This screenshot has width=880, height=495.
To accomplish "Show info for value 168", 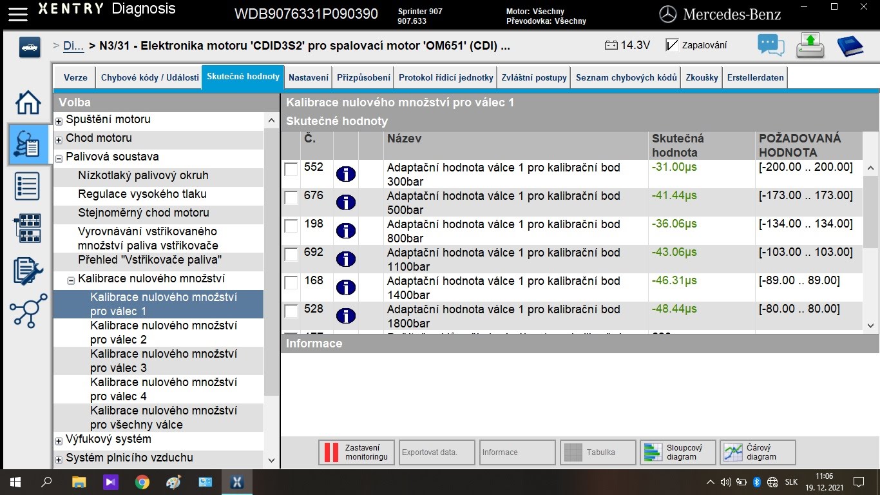I will [346, 287].
